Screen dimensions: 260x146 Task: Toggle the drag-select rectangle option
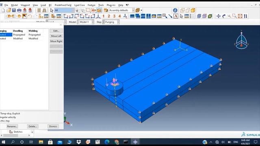pos(88,11)
